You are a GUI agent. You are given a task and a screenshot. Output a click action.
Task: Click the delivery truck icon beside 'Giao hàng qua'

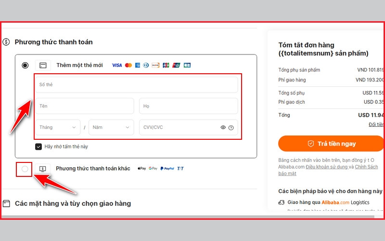pyautogui.click(x=282, y=202)
